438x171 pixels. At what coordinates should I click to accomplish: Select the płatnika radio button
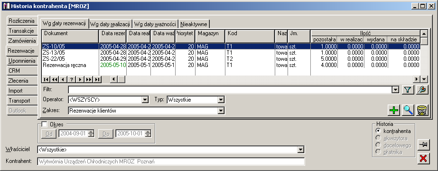(x=378, y=152)
